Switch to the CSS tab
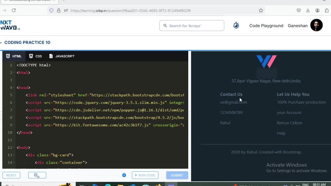Viewport: 331px width, 186px height. click(x=35, y=56)
